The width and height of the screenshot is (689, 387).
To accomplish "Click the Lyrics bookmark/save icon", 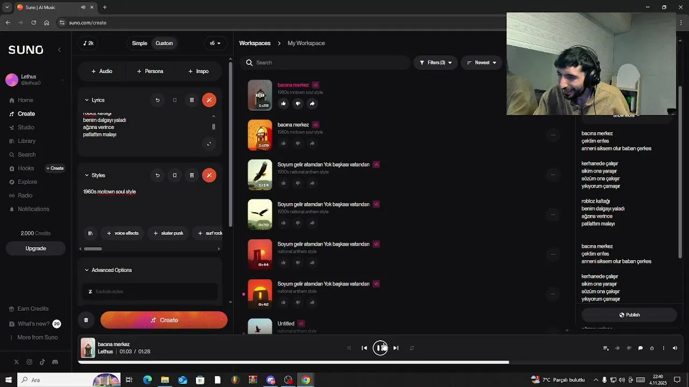I will (174, 100).
